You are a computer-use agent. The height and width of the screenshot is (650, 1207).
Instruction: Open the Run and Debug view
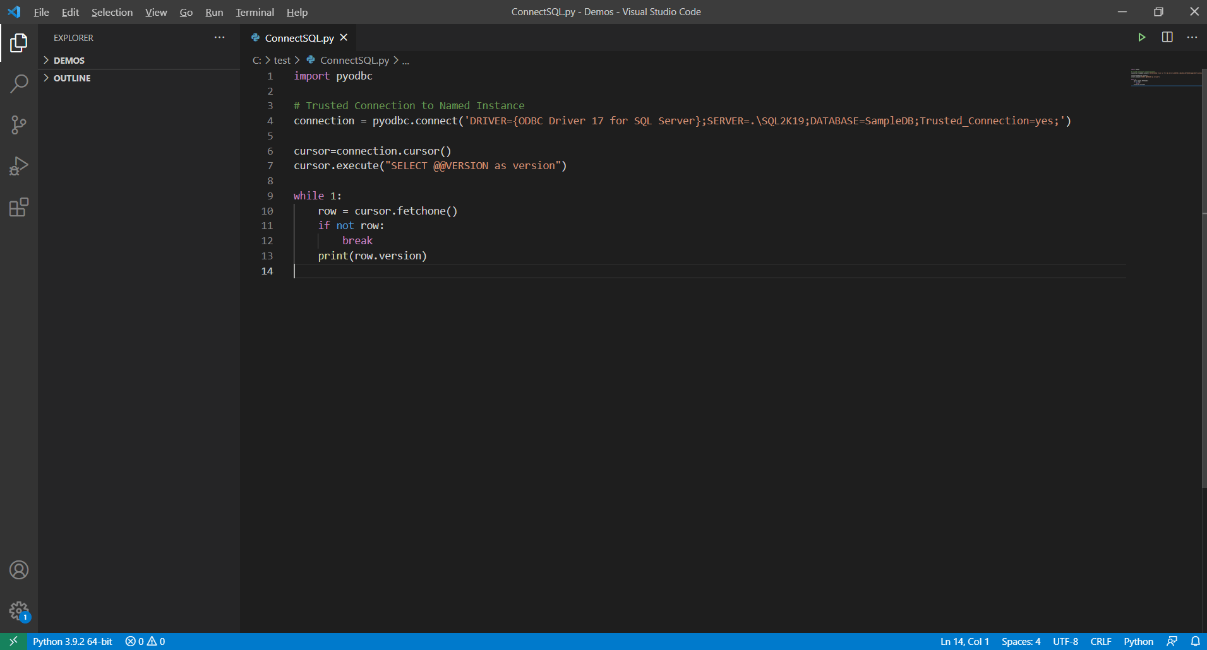click(19, 166)
